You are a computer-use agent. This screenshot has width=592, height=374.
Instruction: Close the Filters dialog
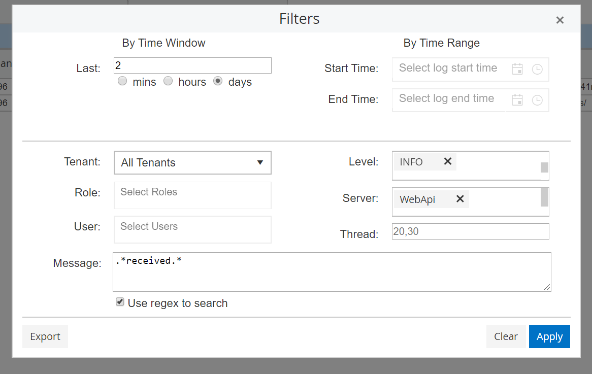pos(560,20)
